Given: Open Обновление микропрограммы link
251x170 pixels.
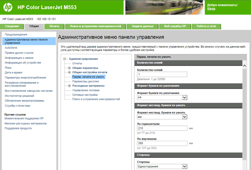Looking at the screenshot, I should [25, 101].
